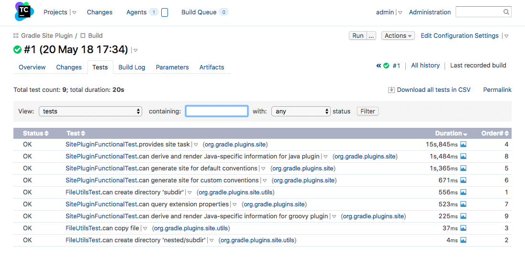Viewport: 525px width, 259px height.
Task: Sort table by Duration column header
Action: pyautogui.click(x=448, y=134)
